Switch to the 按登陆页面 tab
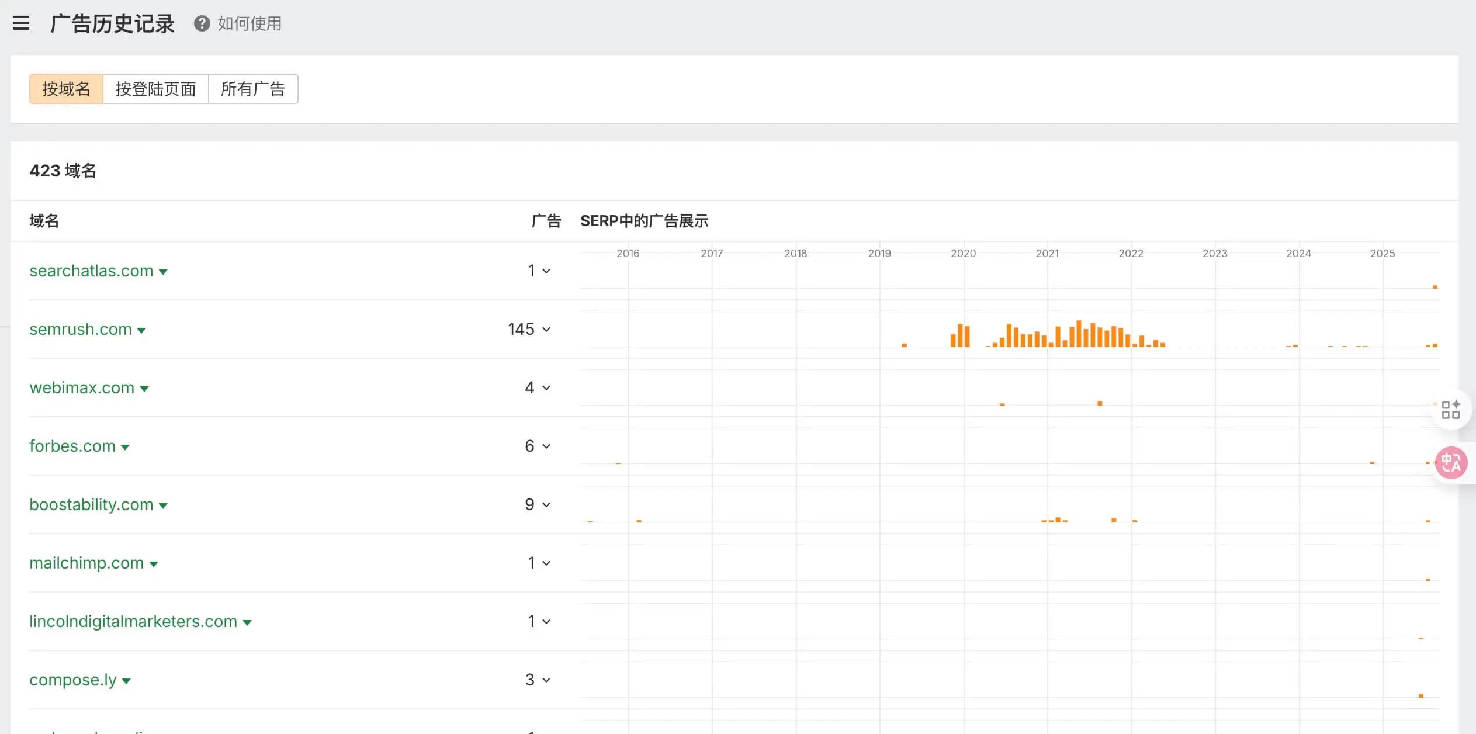This screenshot has height=734, width=1476. point(155,89)
